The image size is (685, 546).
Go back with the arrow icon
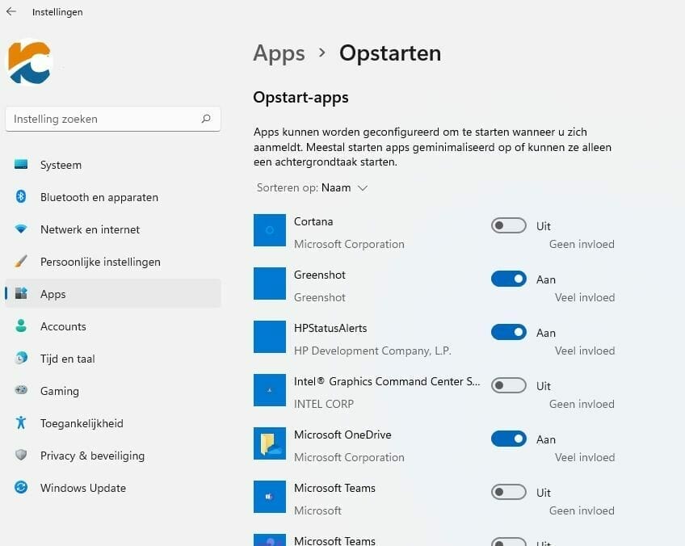pyautogui.click(x=11, y=12)
